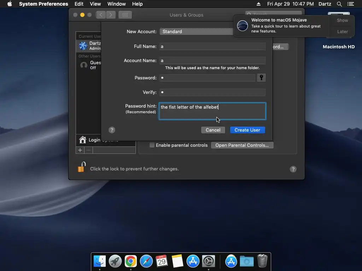Click the Create User button
This screenshot has height=271, width=362.
point(247,130)
